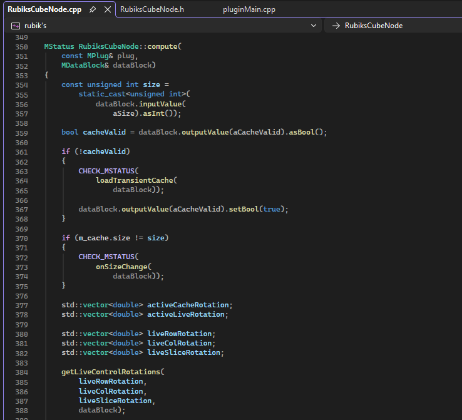Open the RubiksCubeNode class scope dropdown
The image size is (462, 420).
point(393,26)
